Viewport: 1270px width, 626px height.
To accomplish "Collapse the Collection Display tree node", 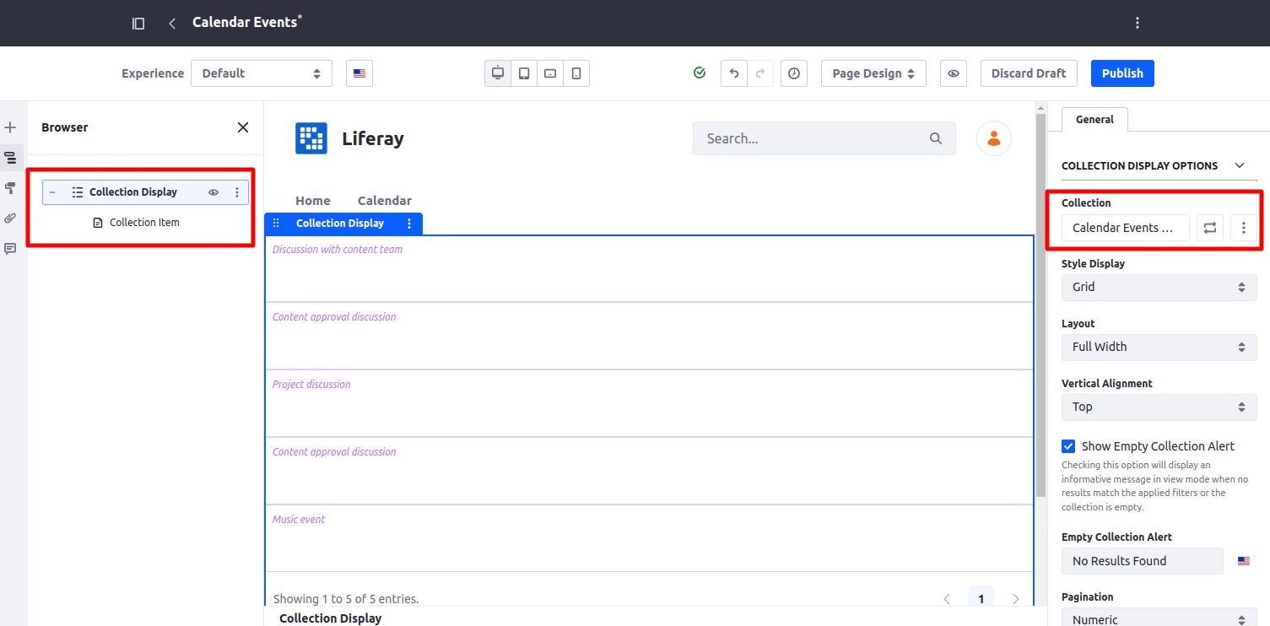I will coord(52,192).
